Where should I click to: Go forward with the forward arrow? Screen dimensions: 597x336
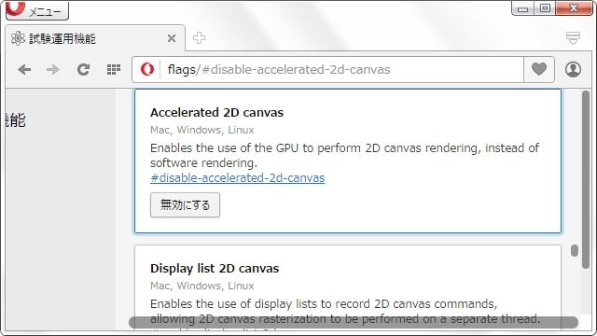(53, 69)
